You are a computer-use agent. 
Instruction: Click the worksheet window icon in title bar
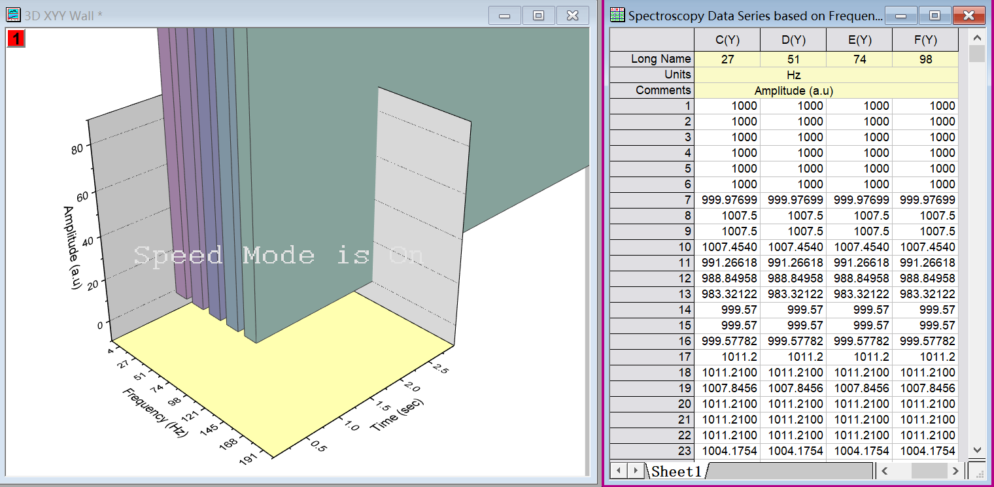click(617, 15)
